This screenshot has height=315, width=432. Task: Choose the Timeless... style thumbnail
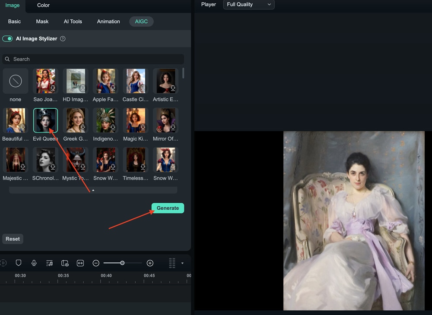136,160
